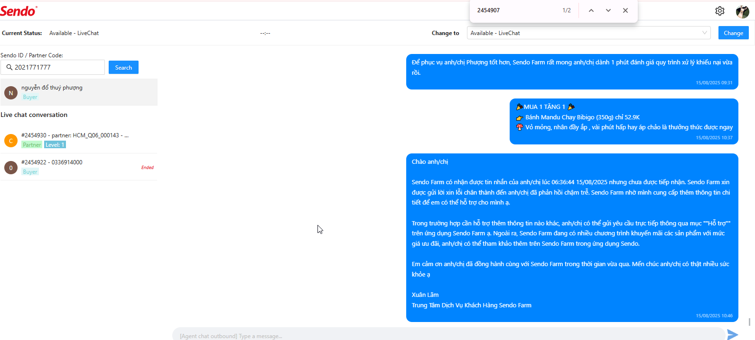755x340 pixels.
Task: Click the Xuân Lãm signature line
Action: tap(425, 295)
